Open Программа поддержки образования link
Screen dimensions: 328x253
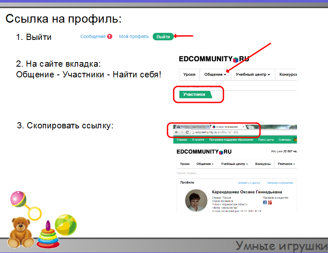[x=231, y=140]
